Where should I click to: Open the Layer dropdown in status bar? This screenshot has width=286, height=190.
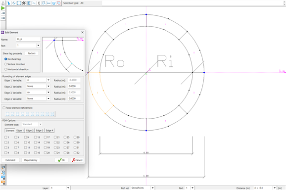pyautogui.click(x=68, y=188)
